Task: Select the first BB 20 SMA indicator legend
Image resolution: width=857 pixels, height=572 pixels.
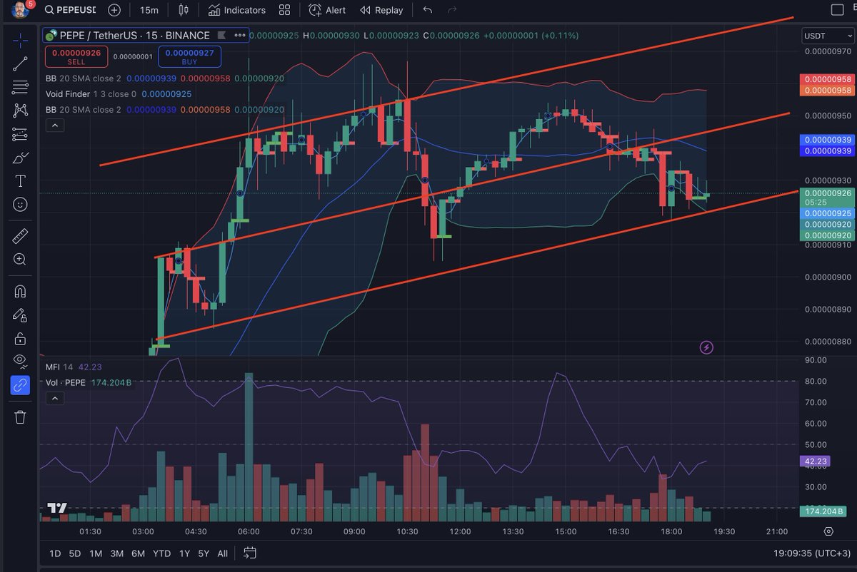Action: [x=83, y=78]
